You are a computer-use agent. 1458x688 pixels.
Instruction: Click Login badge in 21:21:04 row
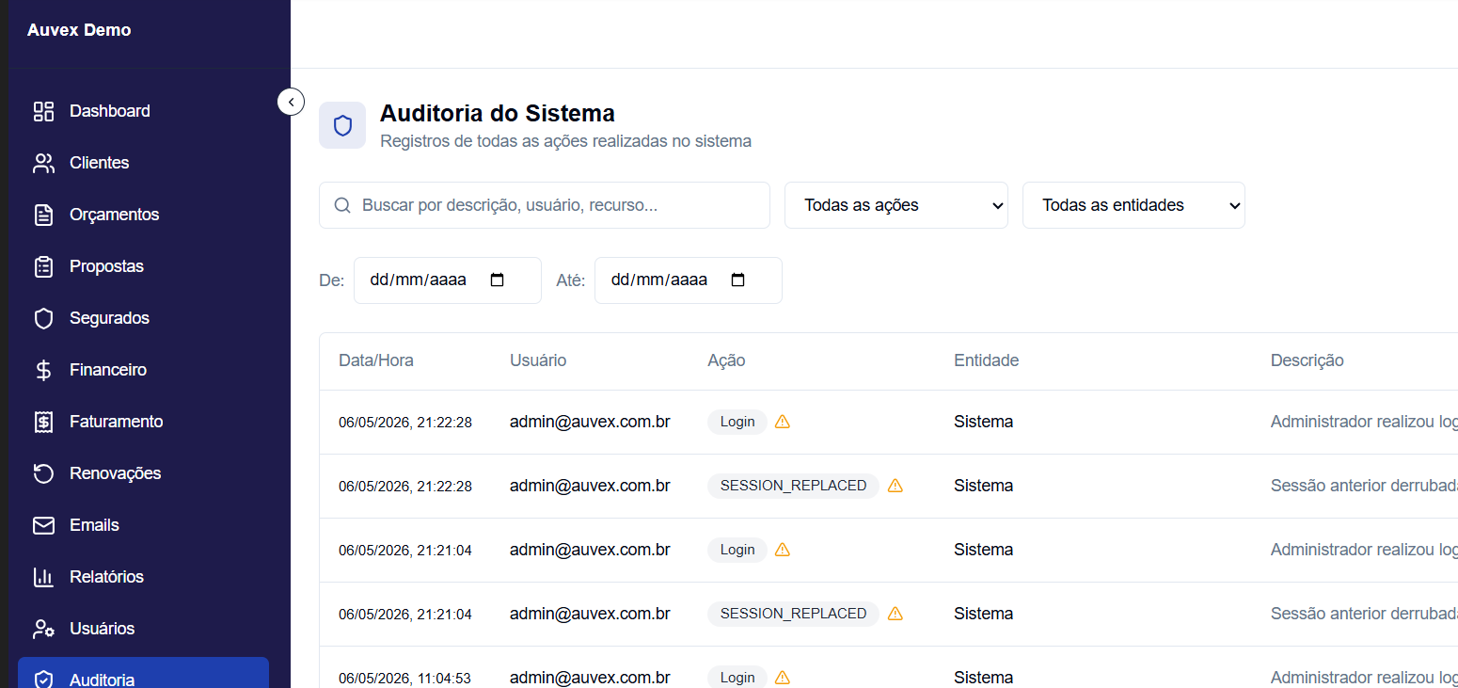click(x=737, y=550)
